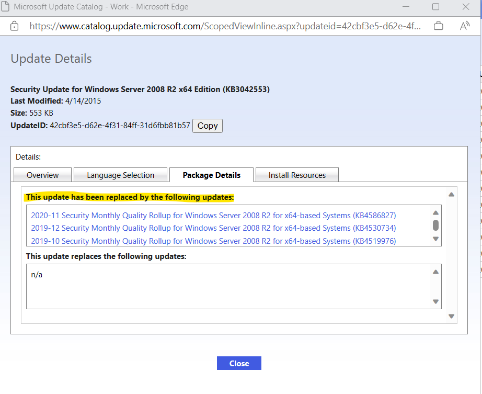Click the KB3042553 security update title

click(x=140, y=89)
